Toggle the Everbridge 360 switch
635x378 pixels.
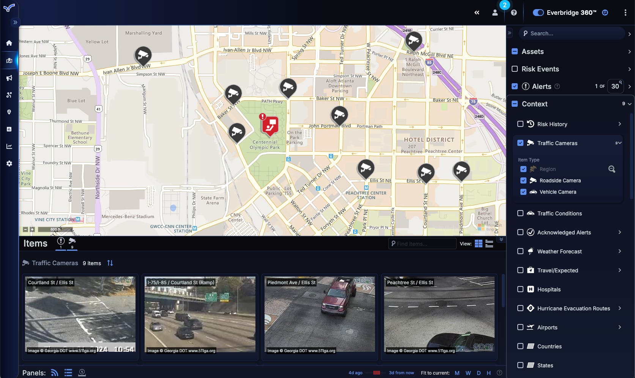pyautogui.click(x=539, y=12)
